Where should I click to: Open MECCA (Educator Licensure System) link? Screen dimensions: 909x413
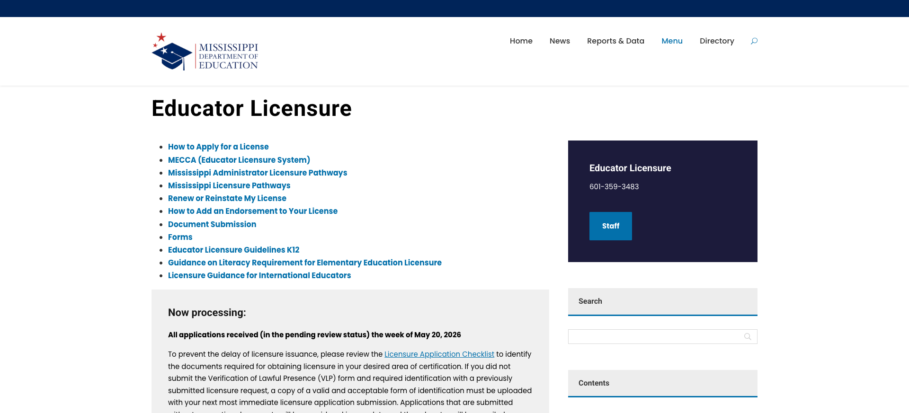pyautogui.click(x=239, y=160)
